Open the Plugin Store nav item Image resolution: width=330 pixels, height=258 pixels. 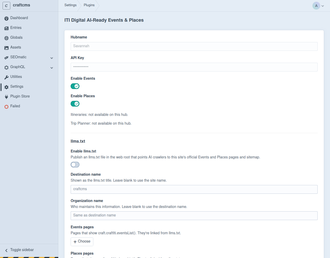point(29,96)
